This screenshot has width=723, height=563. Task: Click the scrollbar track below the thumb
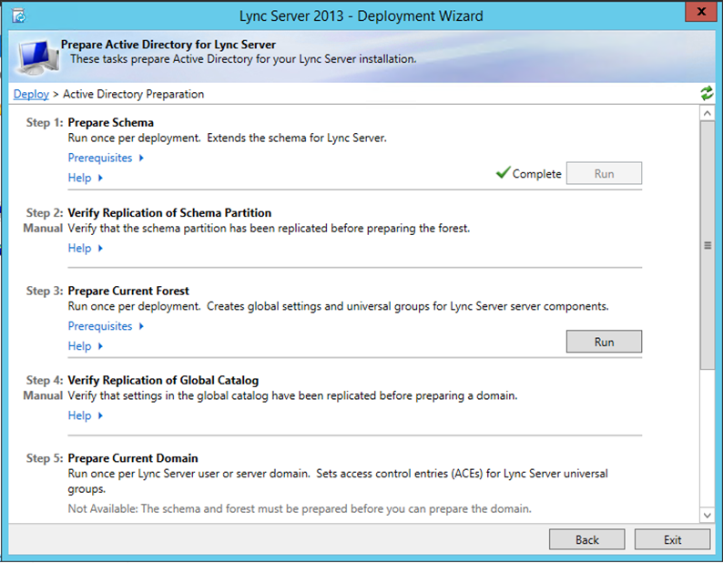707,438
